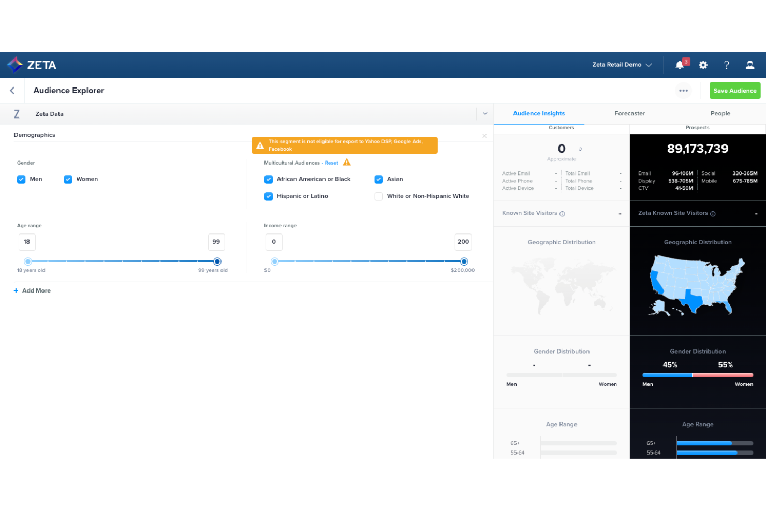Click the Prospects count 89,173,739
Image resolution: width=766 pixels, height=511 pixels.
tap(698, 149)
